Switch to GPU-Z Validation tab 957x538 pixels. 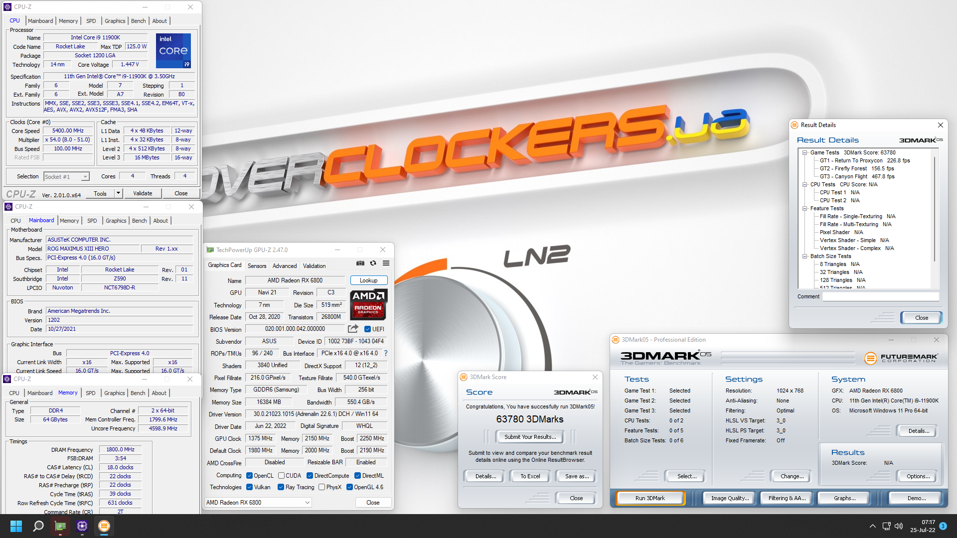tap(314, 266)
